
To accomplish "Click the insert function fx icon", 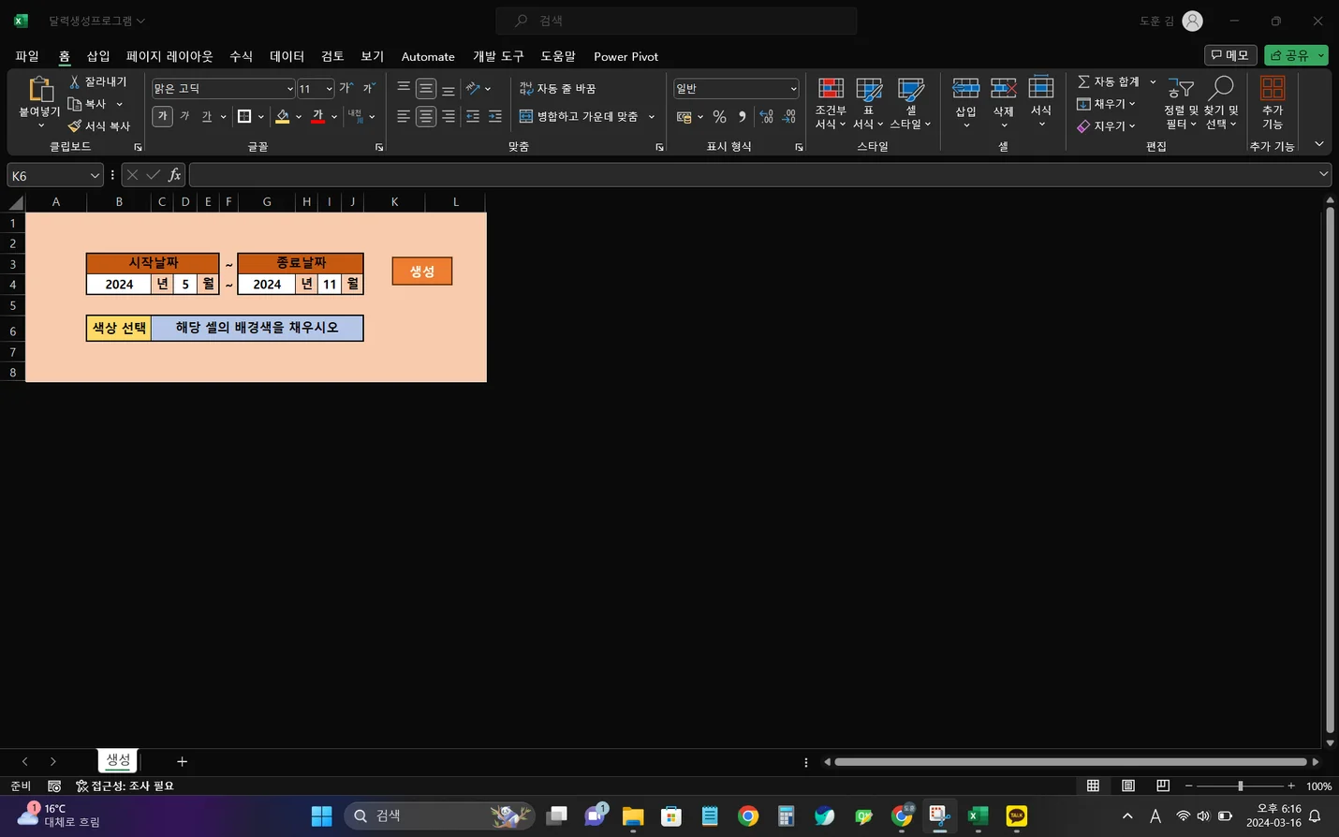I will [x=174, y=175].
